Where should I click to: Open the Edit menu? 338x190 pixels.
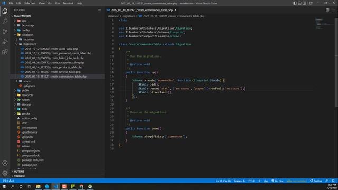tap(18, 3)
